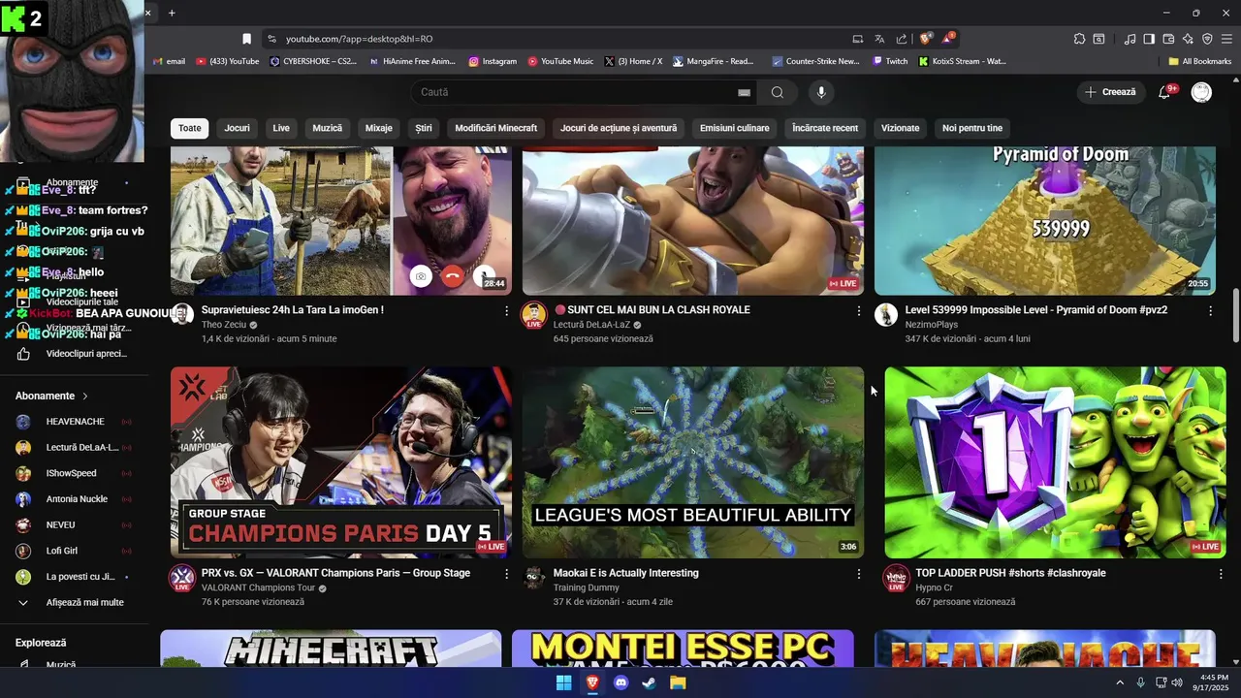
Task: Open Brave Wallet icon
Action: (1168, 39)
